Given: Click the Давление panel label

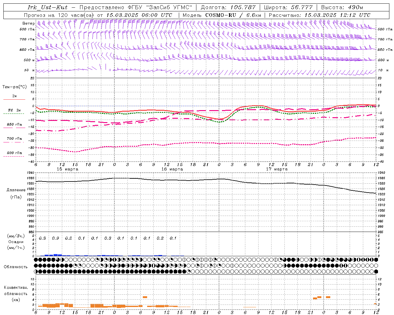Looking at the screenshot, I should click(x=16, y=190).
